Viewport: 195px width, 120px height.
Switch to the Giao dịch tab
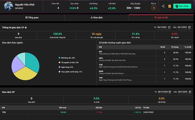click(x=96, y=17)
